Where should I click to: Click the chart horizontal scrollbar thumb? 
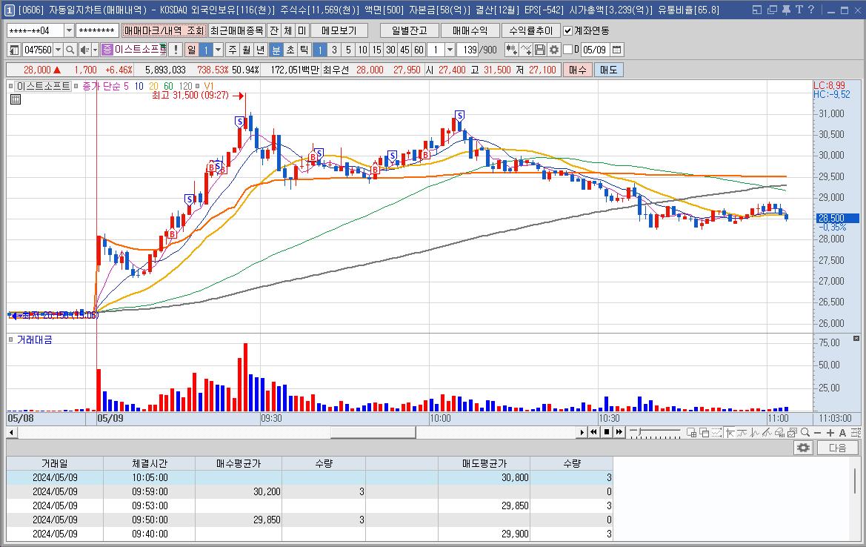[x=373, y=432]
